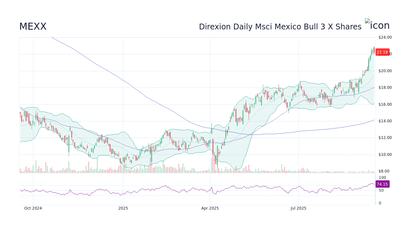Click the Oct 2024 date axis label
This screenshot has width=409, height=230.
tap(33, 208)
